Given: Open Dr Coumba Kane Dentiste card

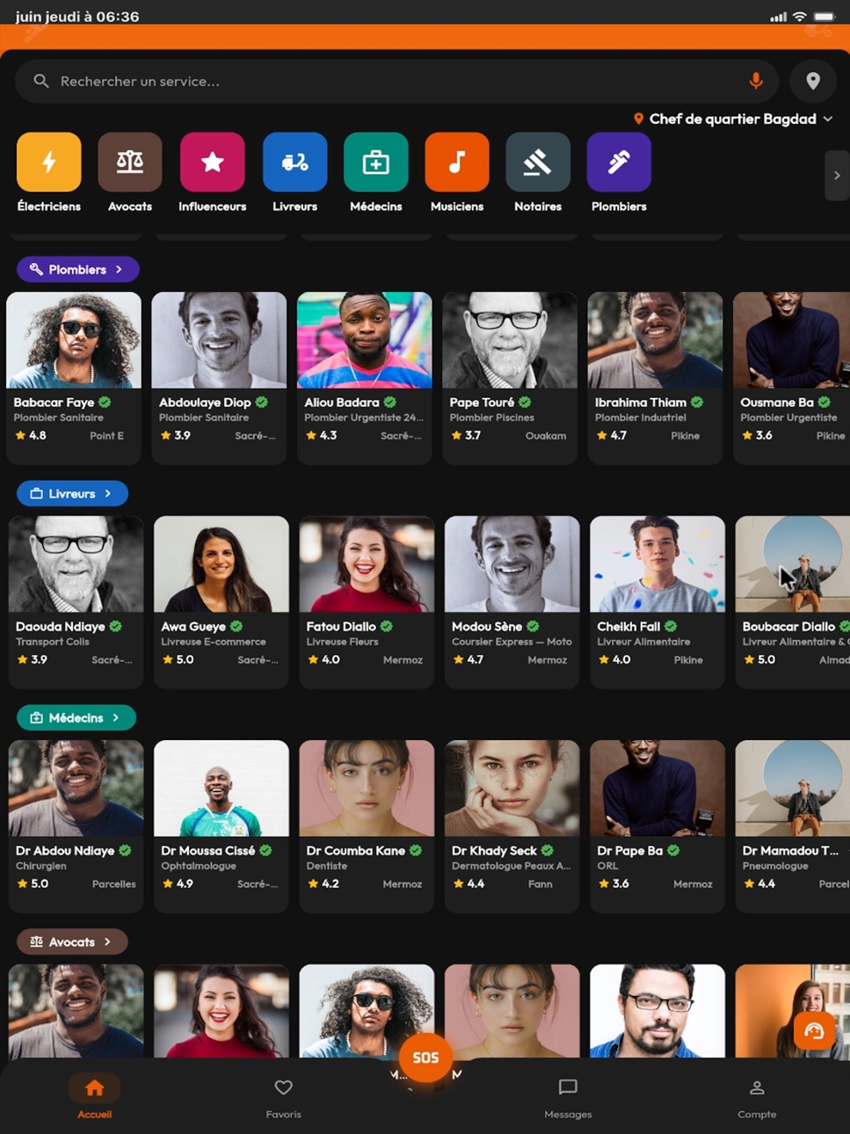Looking at the screenshot, I should (x=367, y=826).
